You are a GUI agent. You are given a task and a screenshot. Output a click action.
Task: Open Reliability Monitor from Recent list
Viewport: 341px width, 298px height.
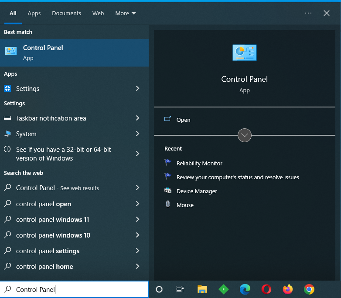(199, 163)
